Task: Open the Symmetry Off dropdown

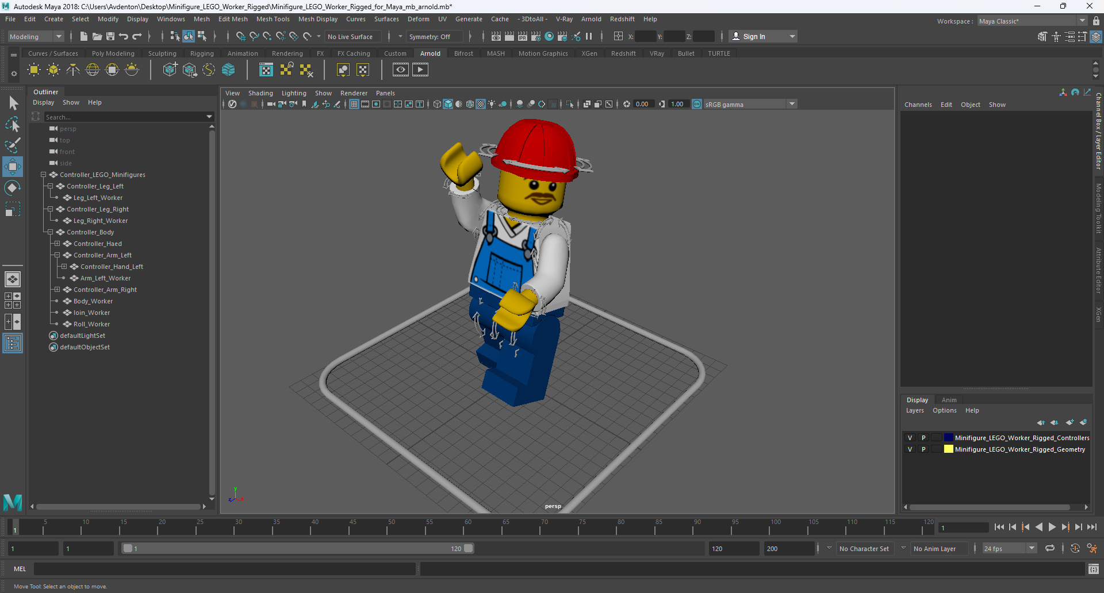Action: tap(435, 37)
